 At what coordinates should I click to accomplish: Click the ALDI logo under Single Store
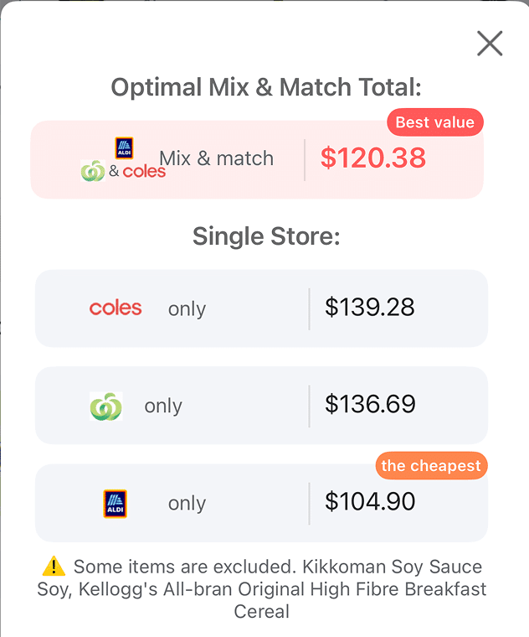pyautogui.click(x=115, y=504)
